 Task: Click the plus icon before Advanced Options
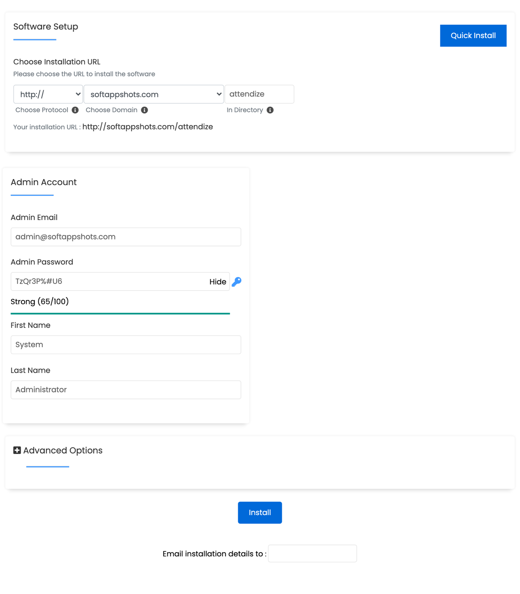click(17, 450)
